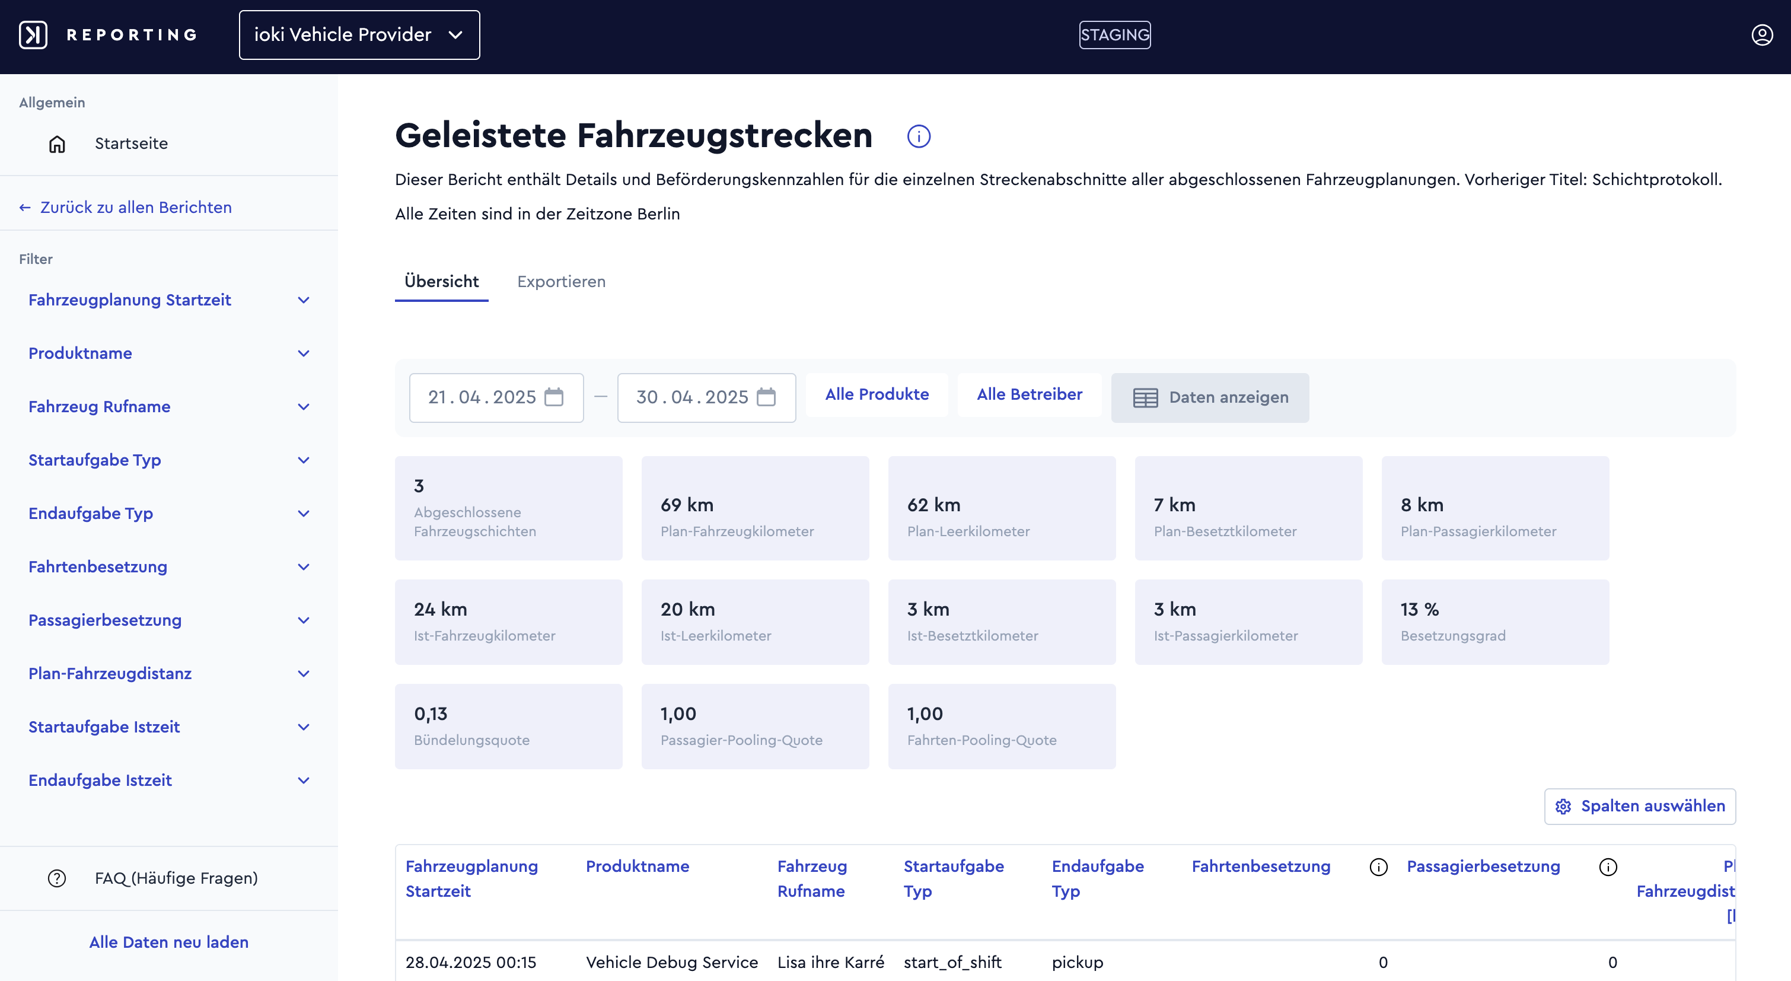Go back via Zurück zu allen Berichten
This screenshot has height=981, width=1791.
(126, 207)
